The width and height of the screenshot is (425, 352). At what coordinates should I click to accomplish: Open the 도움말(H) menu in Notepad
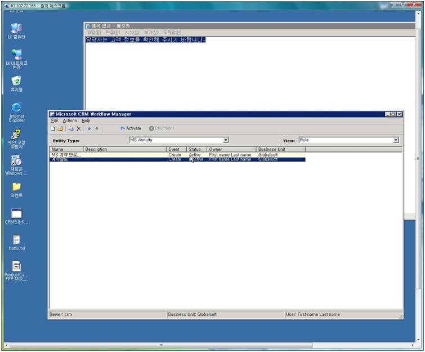(172, 33)
